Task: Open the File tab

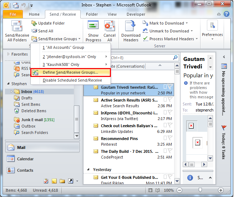Action: (13, 14)
